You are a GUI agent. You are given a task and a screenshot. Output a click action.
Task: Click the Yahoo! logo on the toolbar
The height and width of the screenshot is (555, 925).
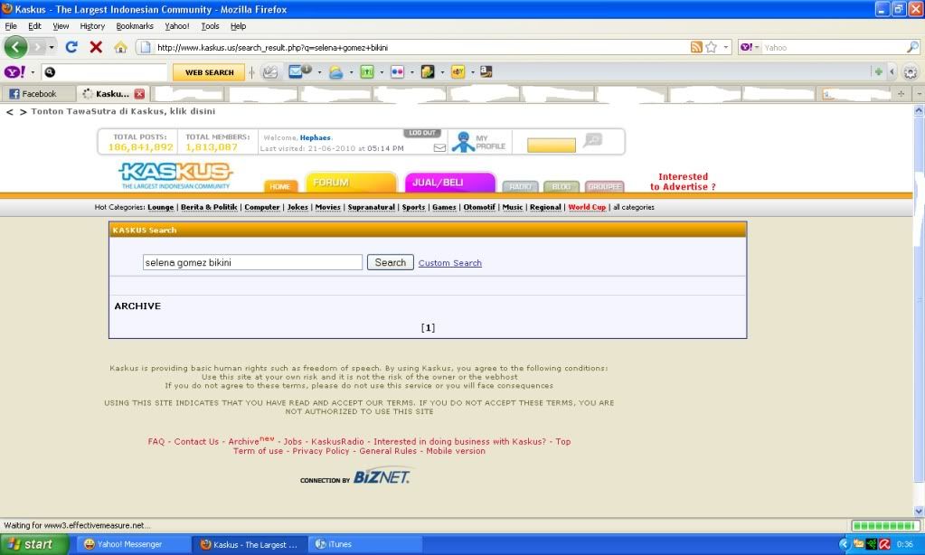14,72
